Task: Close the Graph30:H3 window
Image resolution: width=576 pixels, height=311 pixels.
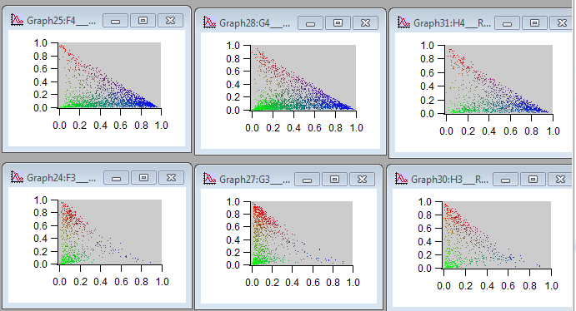Action: pyautogui.click(x=560, y=180)
